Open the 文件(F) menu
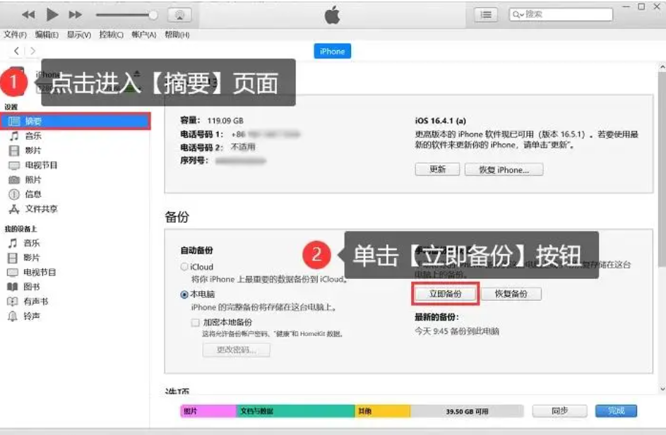The width and height of the screenshot is (666, 435). click(16, 35)
